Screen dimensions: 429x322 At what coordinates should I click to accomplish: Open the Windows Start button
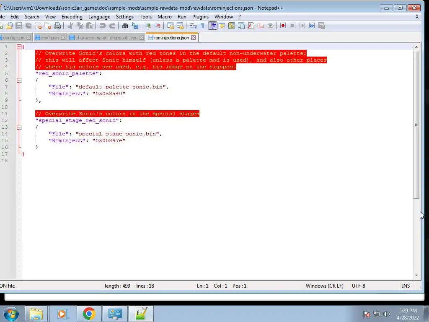point(11,314)
